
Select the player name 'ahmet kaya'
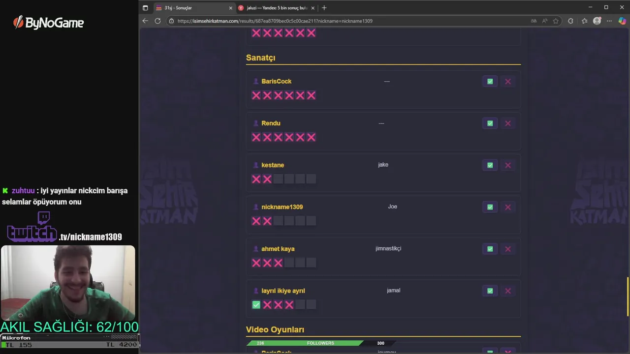[278, 249]
